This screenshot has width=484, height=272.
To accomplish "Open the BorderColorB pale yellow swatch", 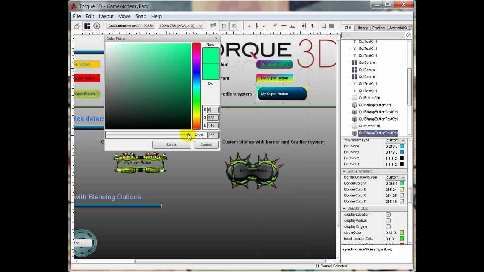I will tap(402, 189).
